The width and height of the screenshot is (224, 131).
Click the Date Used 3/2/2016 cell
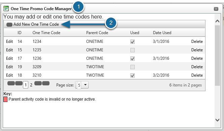[161, 75]
